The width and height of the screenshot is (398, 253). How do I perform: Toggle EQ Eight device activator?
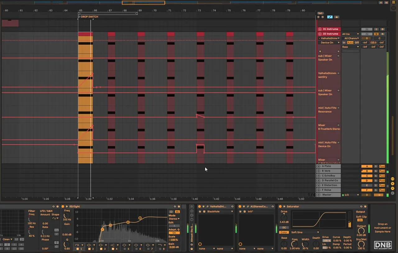(62, 206)
